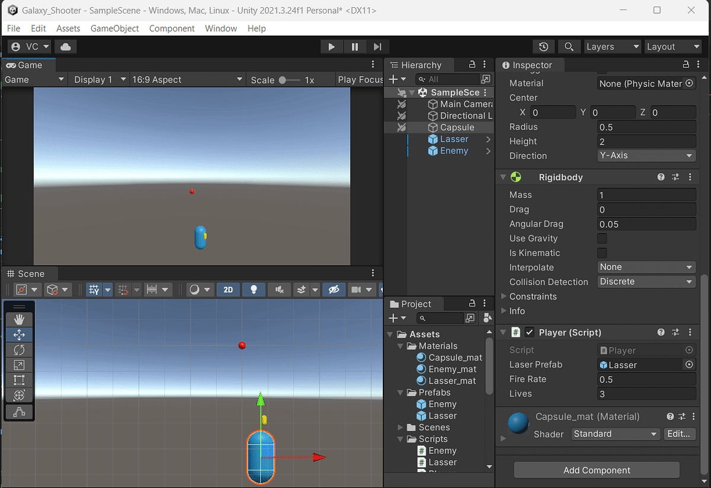The width and height of the screenshot is (711, 488).
Task: Enable Is Kinematic on the Rigidbody
Action: 602,253
